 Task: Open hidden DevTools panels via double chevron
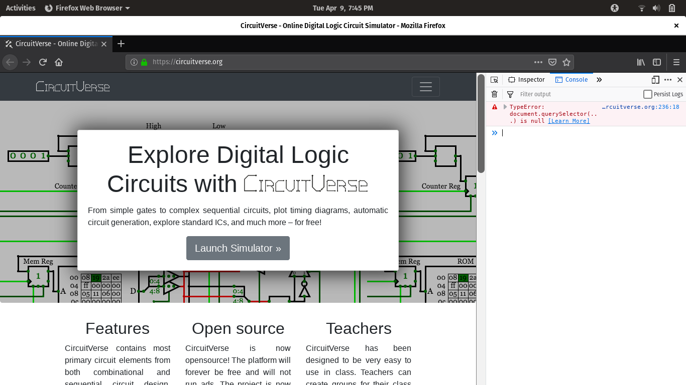[x=599, y=79]
